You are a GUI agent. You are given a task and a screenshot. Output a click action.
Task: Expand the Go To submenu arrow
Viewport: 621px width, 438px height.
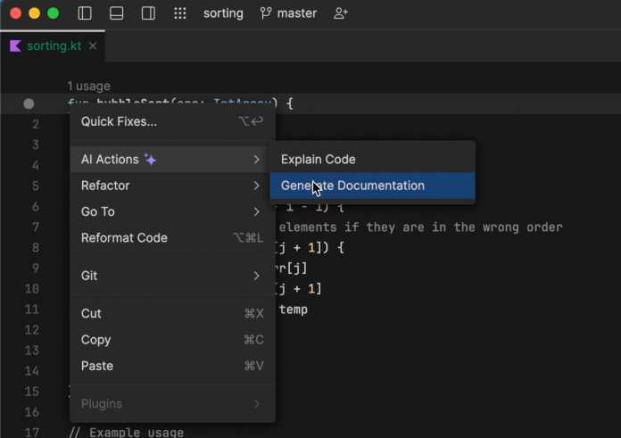click(x=256, y=211)
